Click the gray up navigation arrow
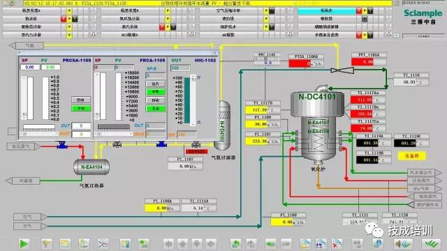447x251 pixels. point(182,244)
